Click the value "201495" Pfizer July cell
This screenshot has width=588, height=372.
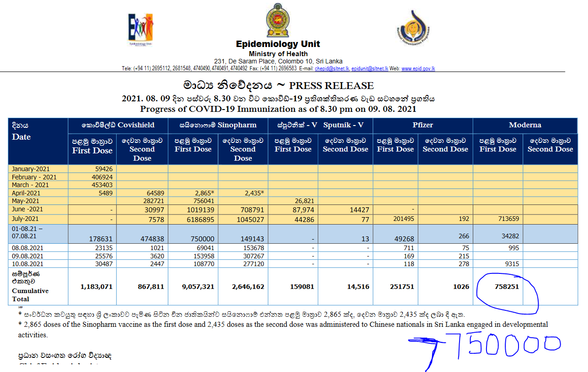tap(404, 219)
